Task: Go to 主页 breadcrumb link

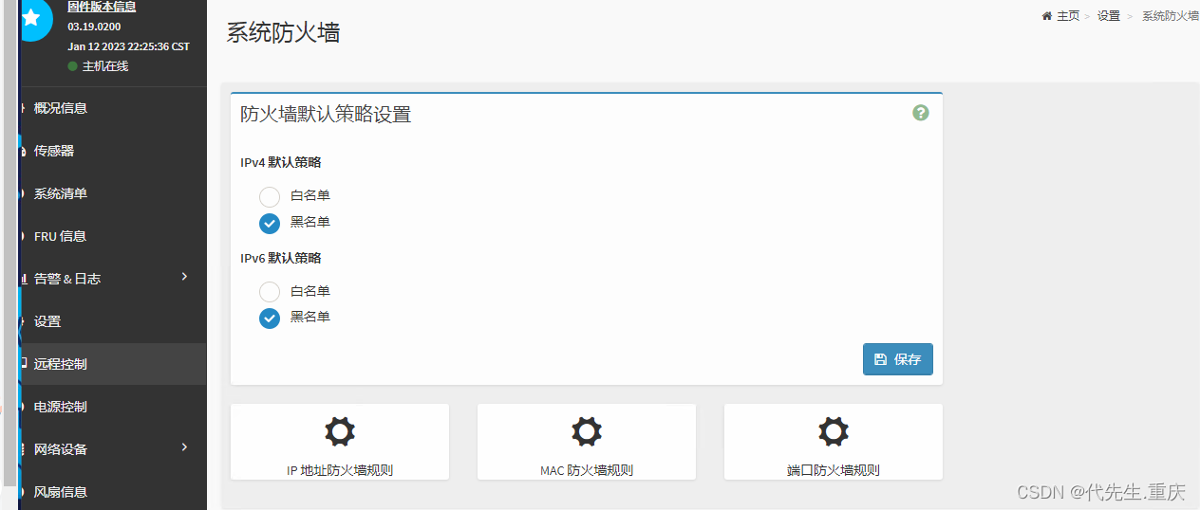Action: 1068,16
